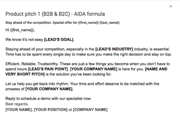Click the 'We know it's not easy' text
The image size is (180, 119).
pyautogui.click(x=24, y=40)
